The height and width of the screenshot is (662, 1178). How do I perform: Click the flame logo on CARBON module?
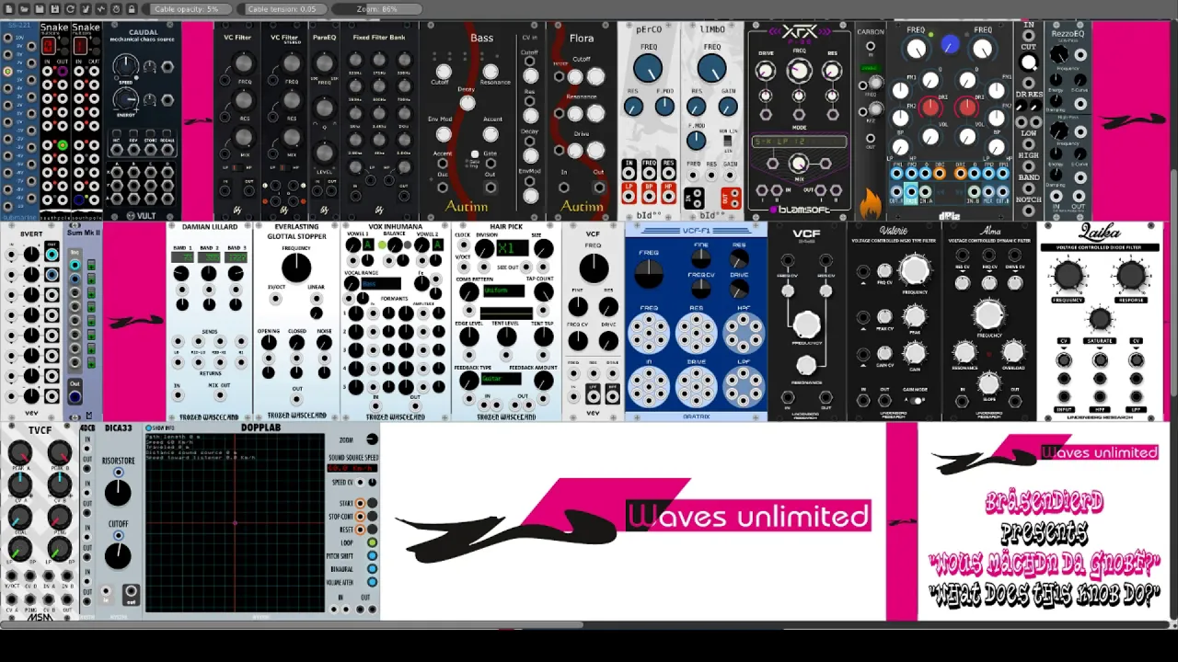(x=870, y=203)
